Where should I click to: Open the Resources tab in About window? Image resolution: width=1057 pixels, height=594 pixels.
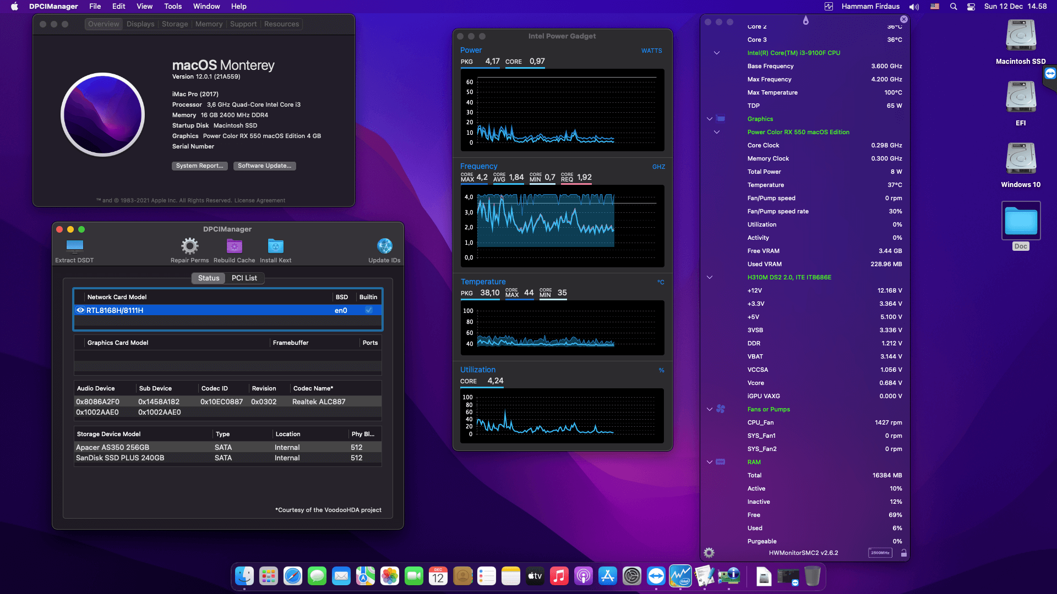click(x=281, y=24)
